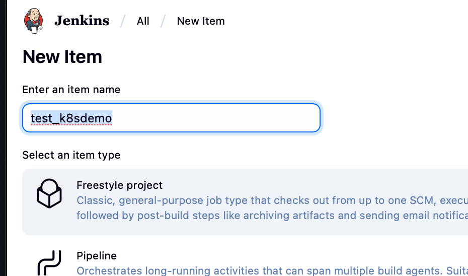Click the highlighted test_k8sdemo text
468x276 pixels.
coord(71,118)
